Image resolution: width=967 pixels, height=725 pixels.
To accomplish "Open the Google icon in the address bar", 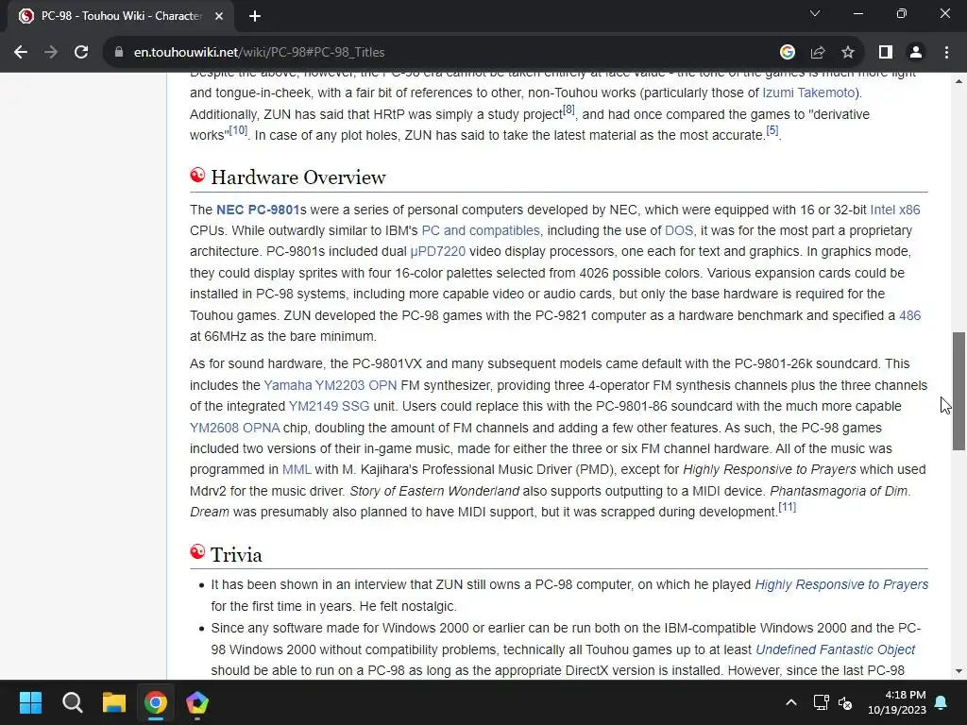I will [787, 53].
